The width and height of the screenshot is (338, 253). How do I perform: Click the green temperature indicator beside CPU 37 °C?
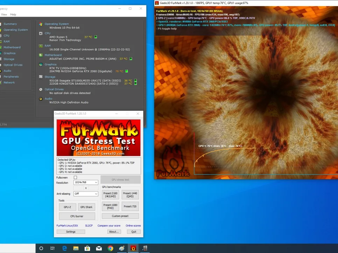(96, 37)
